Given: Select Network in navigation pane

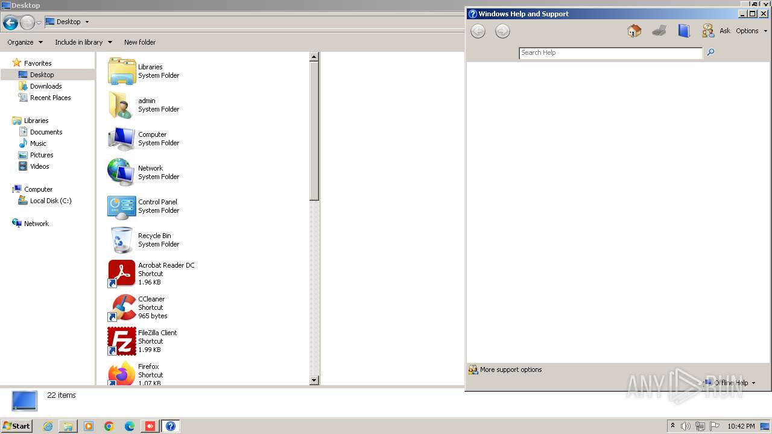Looking at the screenshot, I should click(x=36, y=224).
